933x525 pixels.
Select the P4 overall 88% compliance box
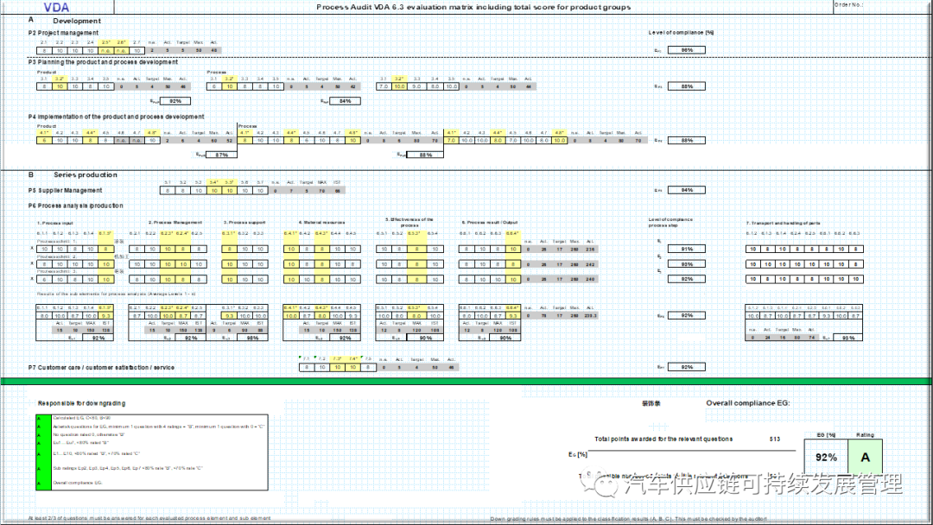pyautogui.click(x=687, y=141)
